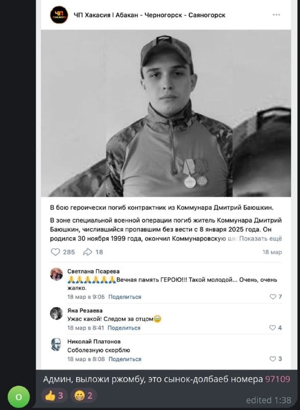Viewport: 300px width, 410px height.
Task: Open the black-and-white post photo
Action: click(x=166, y=113)
